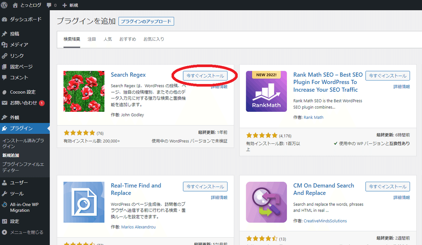422x245 pixels.
Task: Click the All-in-One WP Migration icon
Action: (5, 205)
